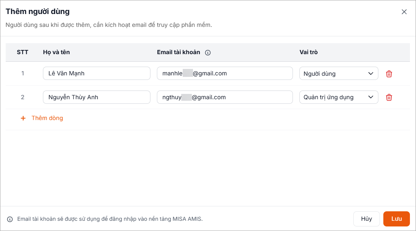Delete the Lê Văn Mạnh user row
416x231 pixels.
point(389,74)
